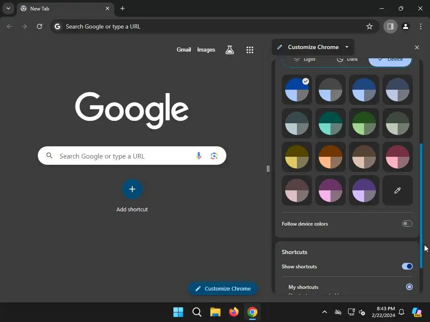Image resolution: width=430 pixels, height=322 pixels.
Task: Search by image with the Google Lens icon
Action: 214,156
